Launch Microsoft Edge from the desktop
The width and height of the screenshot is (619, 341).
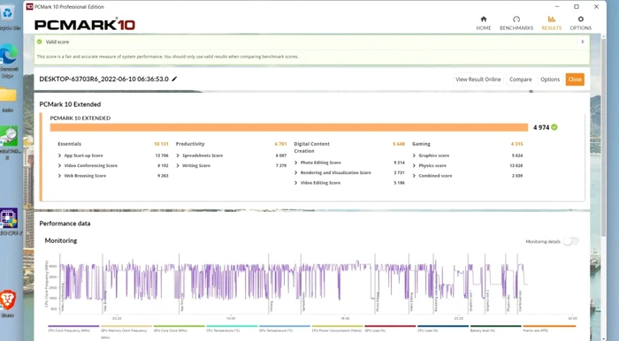coord(8,60)
